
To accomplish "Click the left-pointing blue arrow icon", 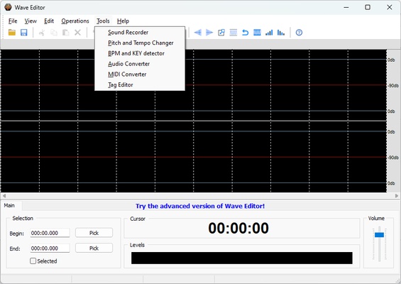I will (197, 33).
